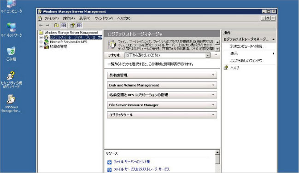Collapse the ロジテック ストレージマネージャ actions group
Screen dimensions: 299x173
[274, 40]
